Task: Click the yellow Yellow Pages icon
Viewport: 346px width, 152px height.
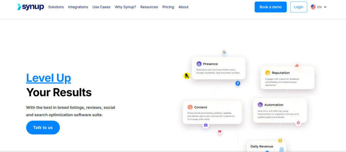Action: coord(187,76)
